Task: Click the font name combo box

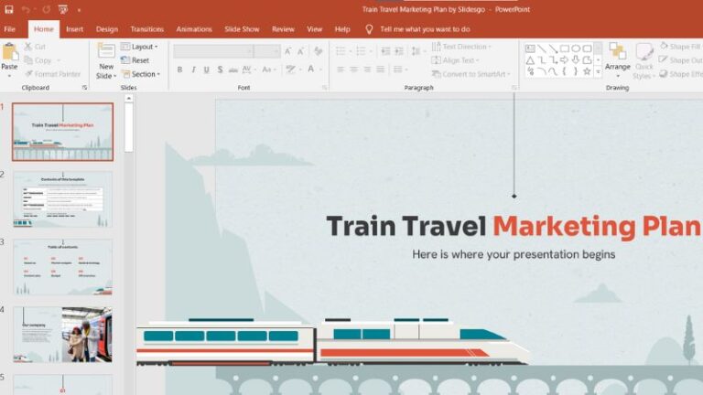Action: [213, 51]
